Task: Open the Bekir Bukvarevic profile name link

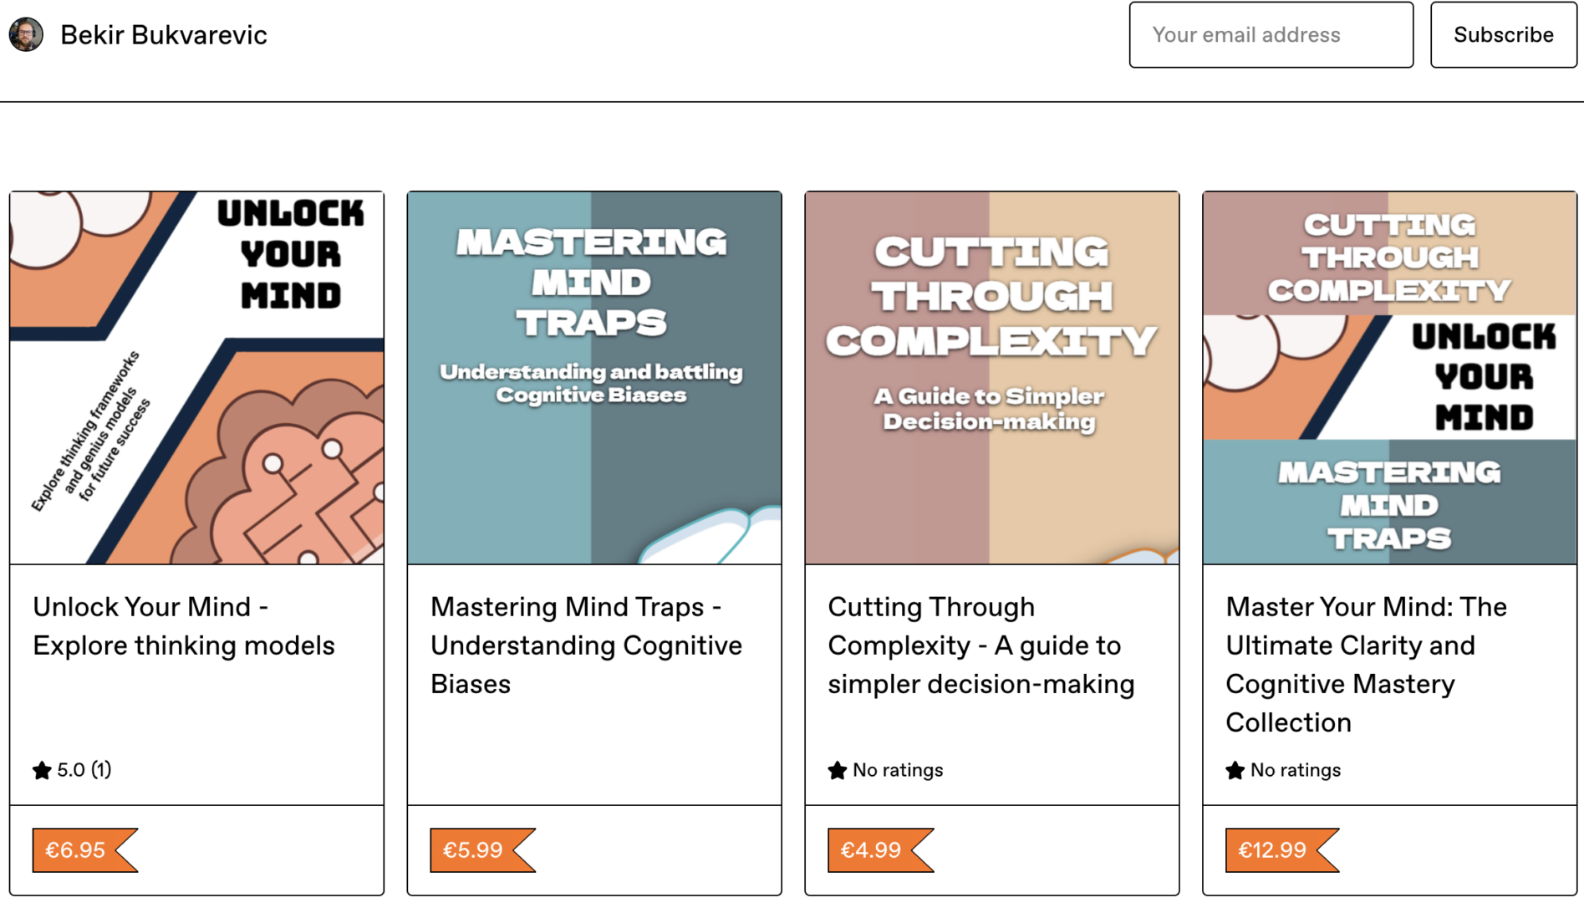Action: [x=164, y=35]
